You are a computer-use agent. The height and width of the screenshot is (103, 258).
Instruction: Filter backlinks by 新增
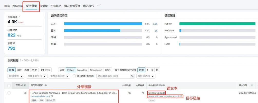(27, 70)
